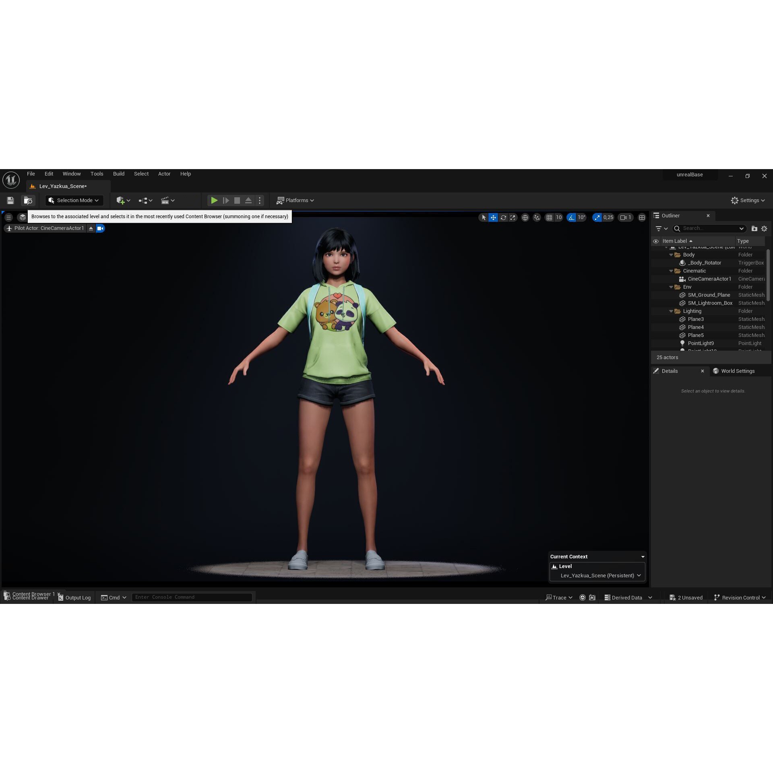
Task: Open the Blueprints toolbar dropdown
Action: click(x=145, y=200)
